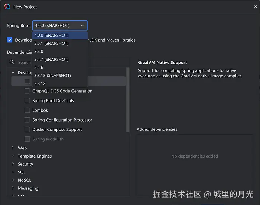Click the Spring Configuration Processor label
Viewport: 260px width, 205px height.
(62, 120)
